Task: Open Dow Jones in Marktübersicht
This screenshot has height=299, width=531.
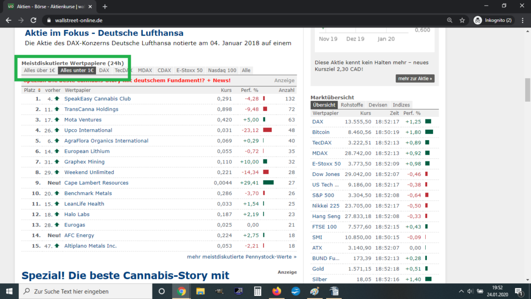Action: [x=326, y=174]
